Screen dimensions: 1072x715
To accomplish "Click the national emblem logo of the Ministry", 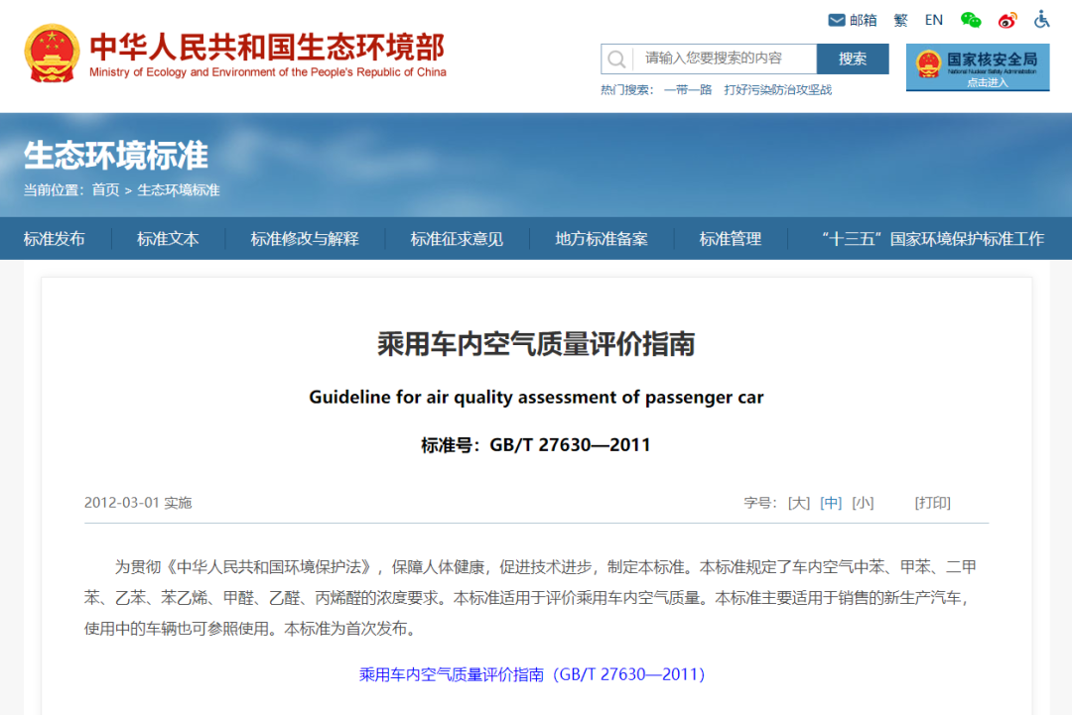I will pyautogui.click(x=52, y=54).
